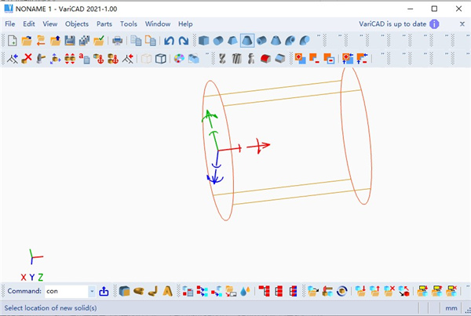
Task: Click the mm units button in status bar
Action: coord(451,308)
